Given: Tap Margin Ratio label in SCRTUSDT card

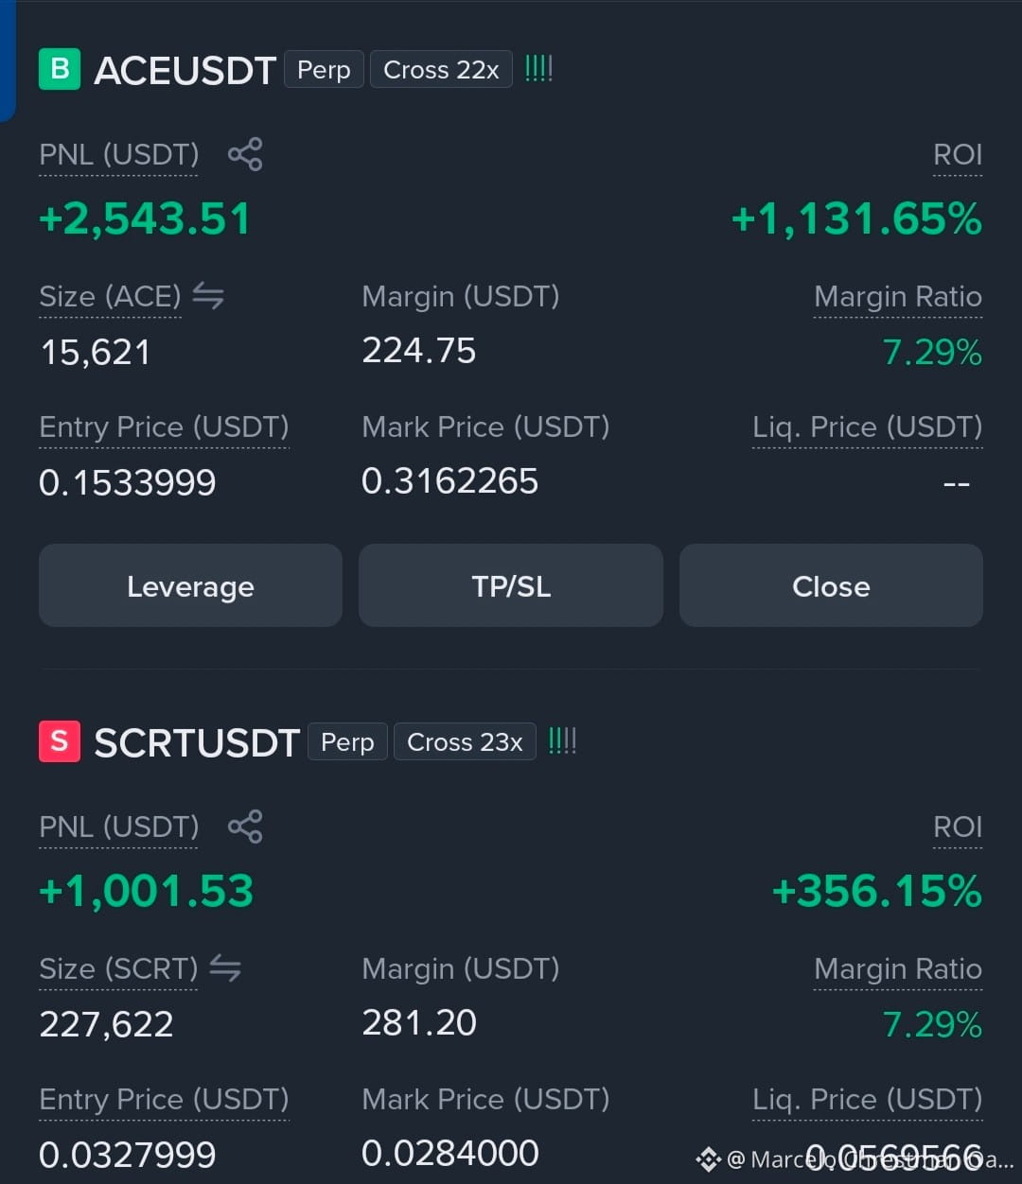Looking at the screenshot, I should point(898,969).
